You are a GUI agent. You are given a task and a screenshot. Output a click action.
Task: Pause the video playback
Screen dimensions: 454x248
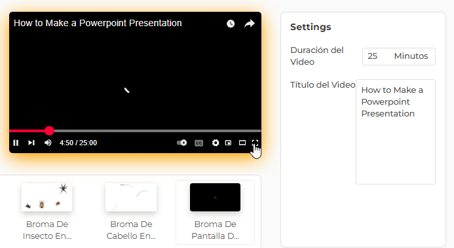click(x=16, y=143)
